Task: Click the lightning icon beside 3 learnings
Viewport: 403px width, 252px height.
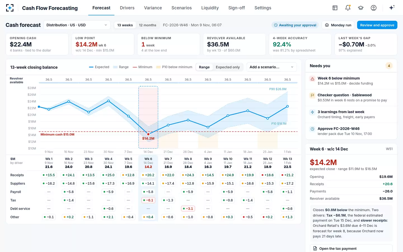Action: coord(312,112)
